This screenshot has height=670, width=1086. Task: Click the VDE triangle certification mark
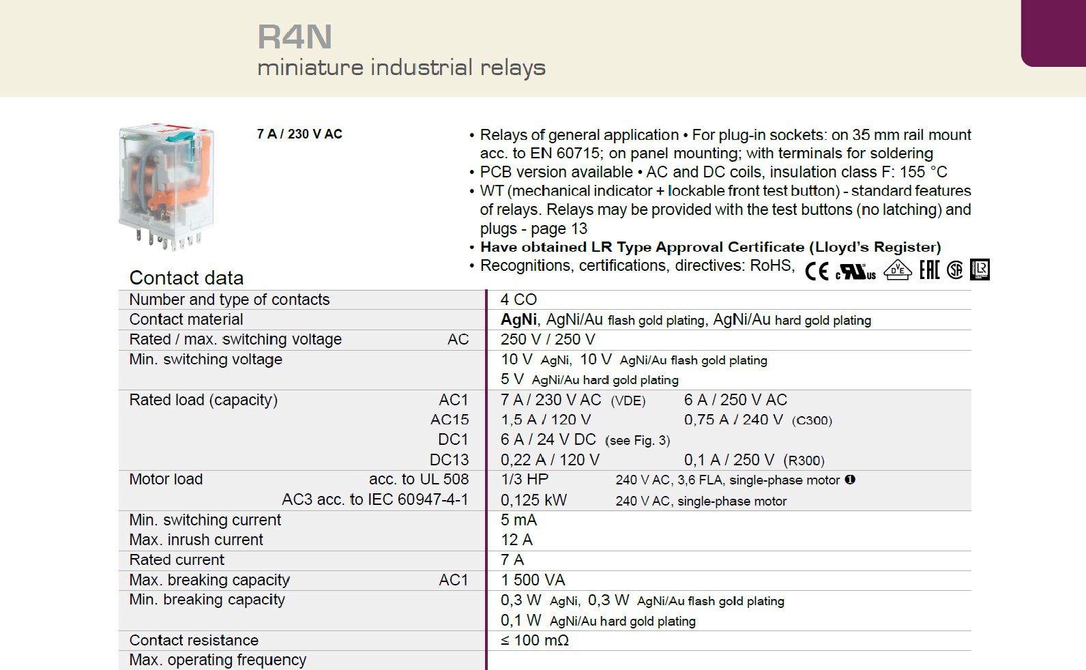[x=897, y=271]
